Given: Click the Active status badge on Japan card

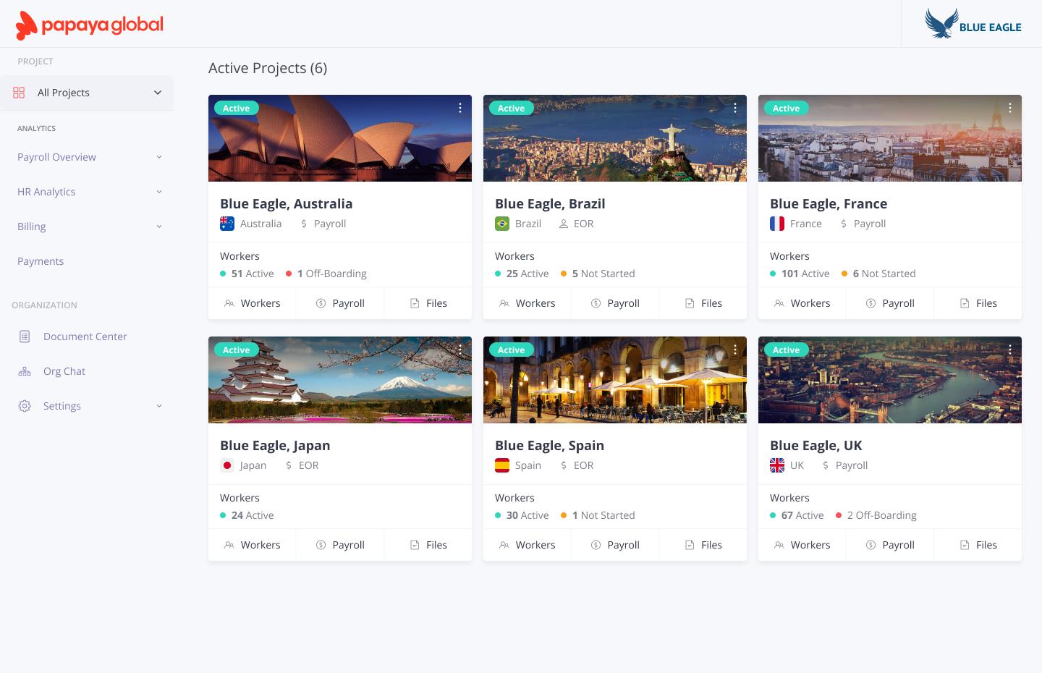Looking at the screenshot, I should [236, 350].
